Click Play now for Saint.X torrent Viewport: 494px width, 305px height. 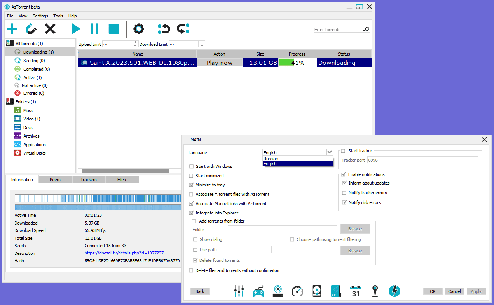pyautogui.click(x=220, y=63)
